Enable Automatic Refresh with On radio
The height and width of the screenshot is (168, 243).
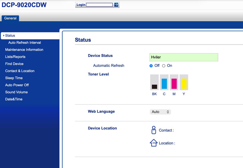pyautogui.click(x=164, y=66)
